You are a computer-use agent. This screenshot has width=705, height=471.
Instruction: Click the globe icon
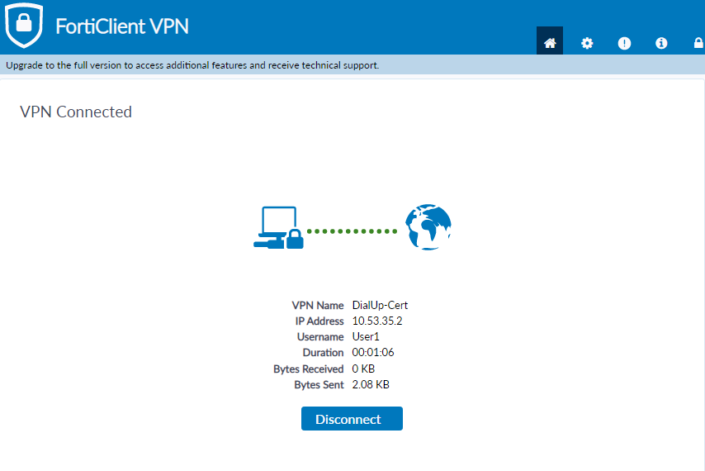click(x=428, y=227)
